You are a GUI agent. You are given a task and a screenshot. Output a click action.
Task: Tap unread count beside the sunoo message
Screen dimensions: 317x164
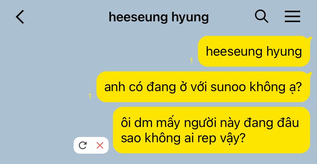pyautogui.click(x=90, y=96)
